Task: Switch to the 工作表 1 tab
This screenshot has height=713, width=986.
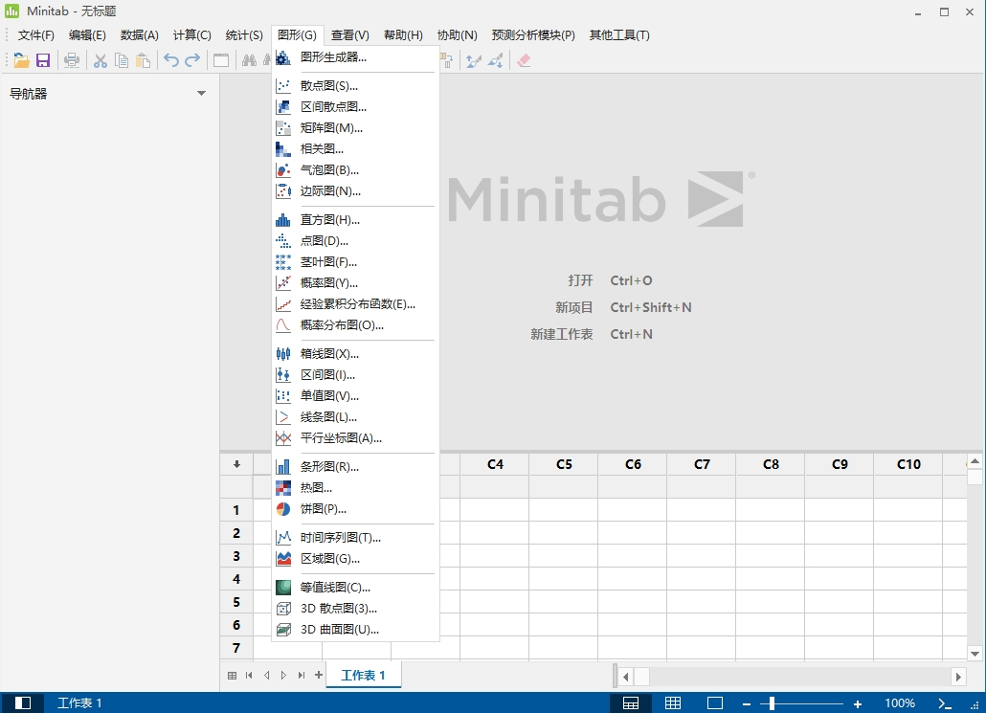Action: (x=363, y=676)
